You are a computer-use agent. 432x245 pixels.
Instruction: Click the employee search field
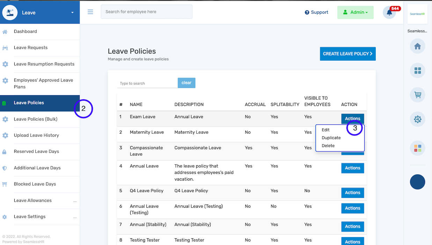[x=146, y=12]
